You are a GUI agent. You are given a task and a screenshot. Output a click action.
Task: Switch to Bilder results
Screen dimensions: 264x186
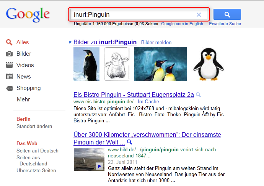coord(24,54)
